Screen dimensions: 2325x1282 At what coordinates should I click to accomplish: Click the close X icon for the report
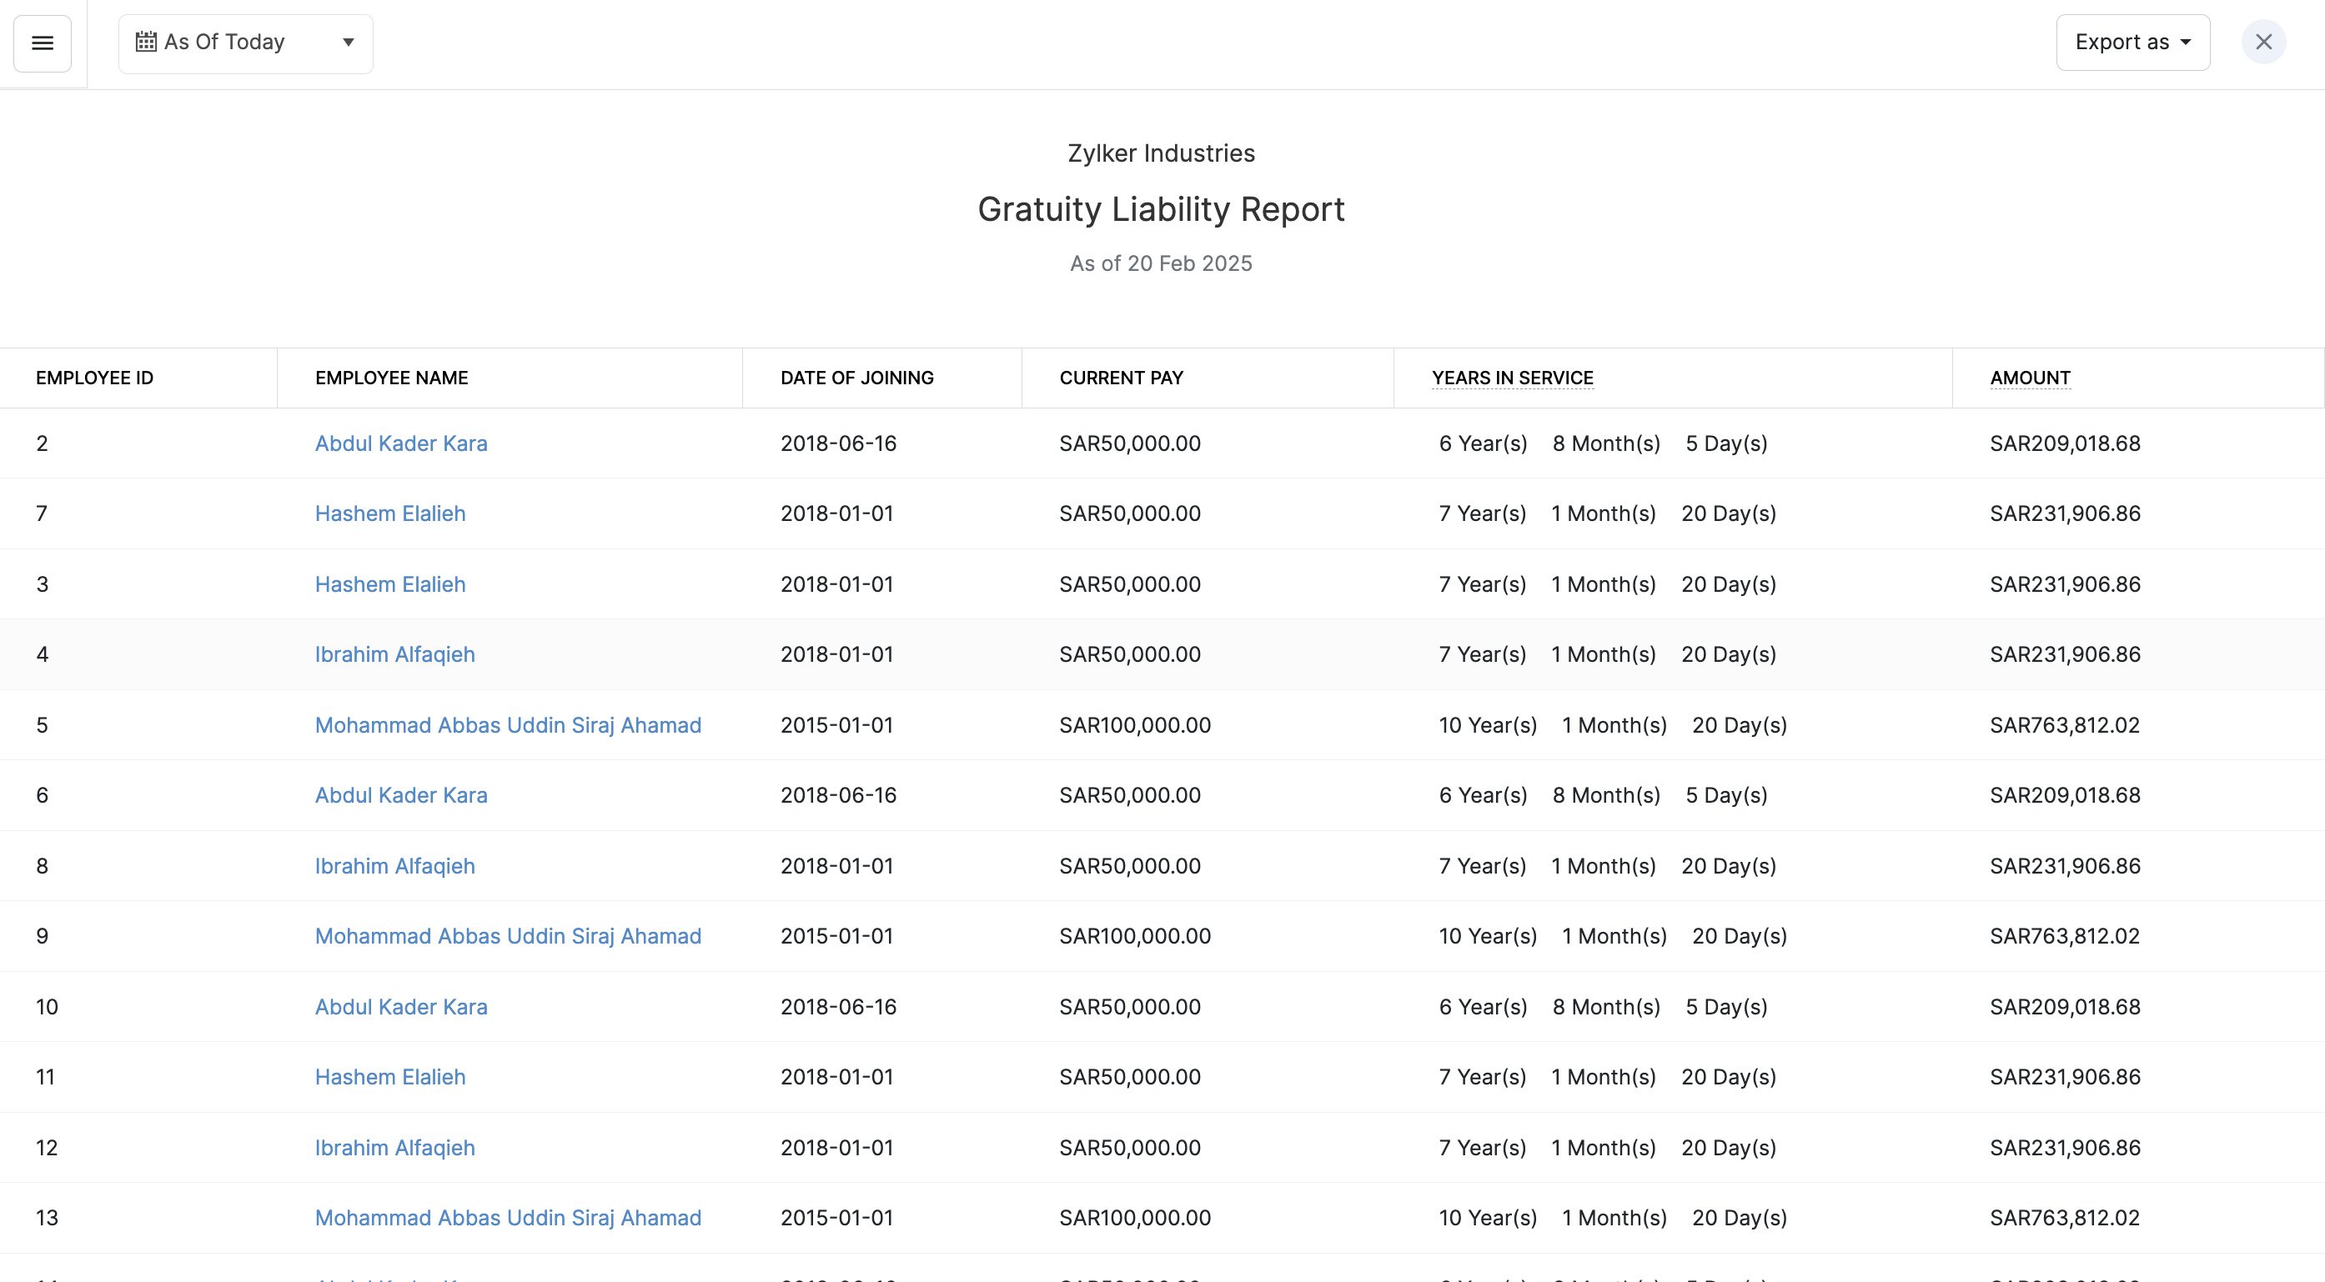[x=2263, y=42]
